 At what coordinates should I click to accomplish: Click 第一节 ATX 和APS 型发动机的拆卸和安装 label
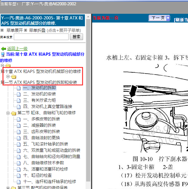point(39,82)
